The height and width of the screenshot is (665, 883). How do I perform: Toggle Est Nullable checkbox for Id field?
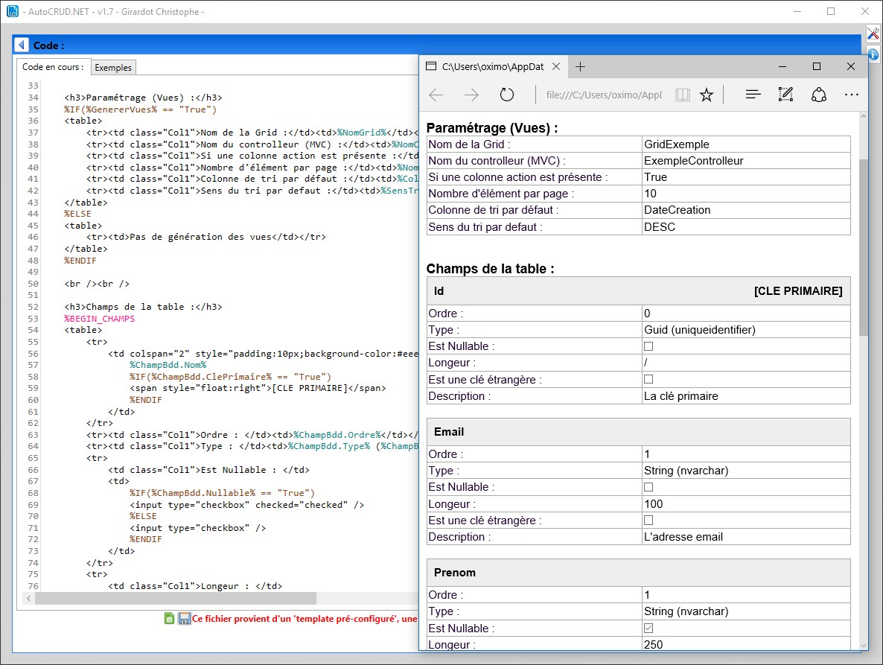point(648,346)
